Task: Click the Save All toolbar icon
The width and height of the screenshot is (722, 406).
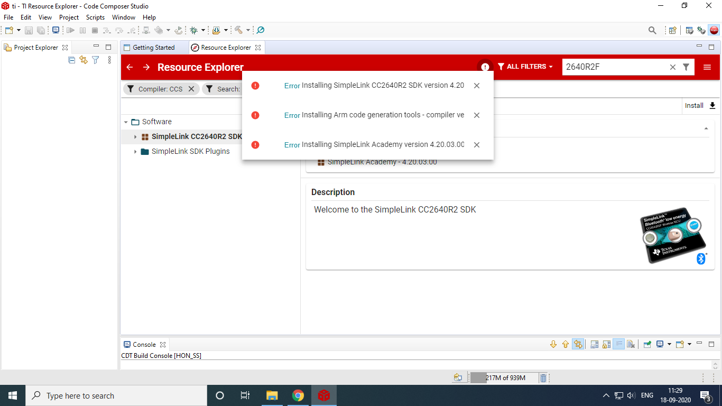Action: 41,30
